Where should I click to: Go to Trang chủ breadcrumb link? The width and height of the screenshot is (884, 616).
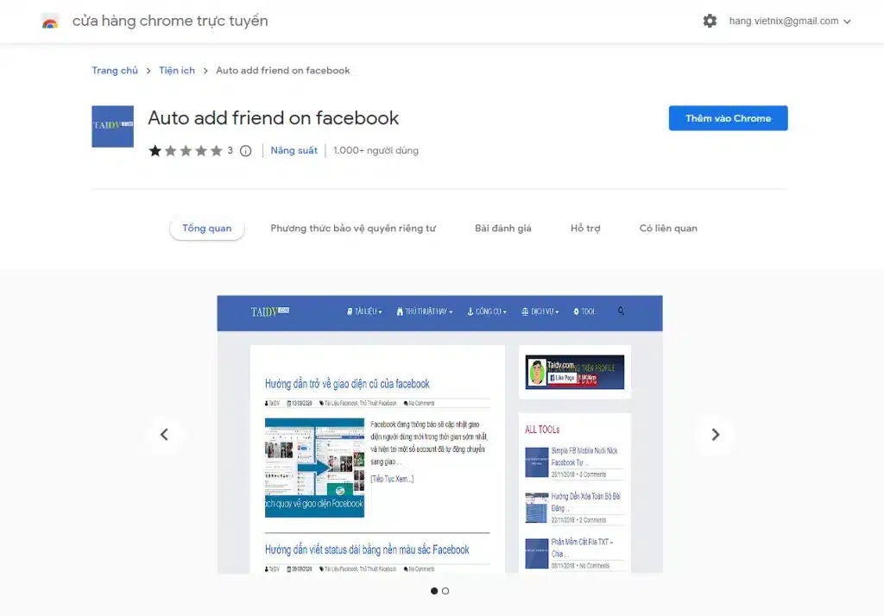(x=115, y=71)
